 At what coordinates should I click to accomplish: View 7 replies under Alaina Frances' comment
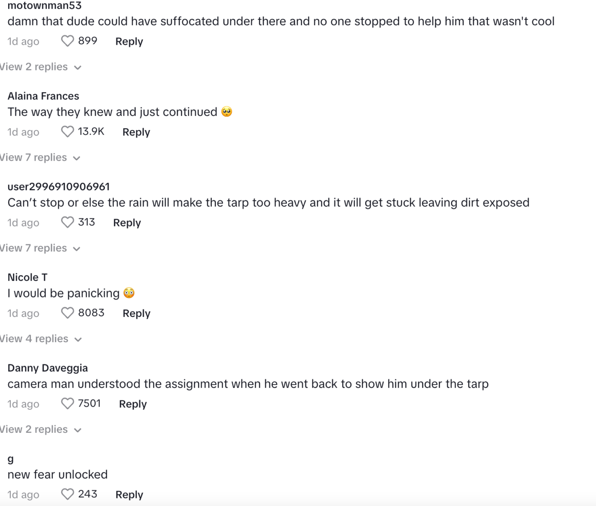40,158
